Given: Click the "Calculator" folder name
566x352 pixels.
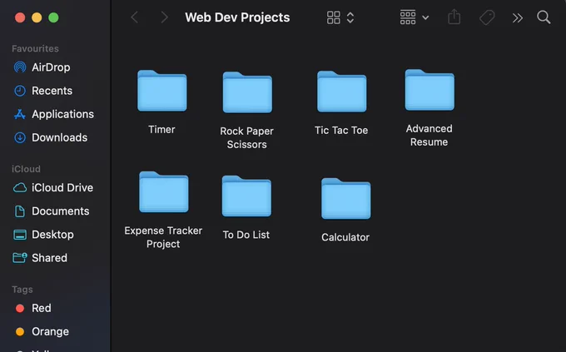Looking at the screenshot, I should click(x=345, y=237).
